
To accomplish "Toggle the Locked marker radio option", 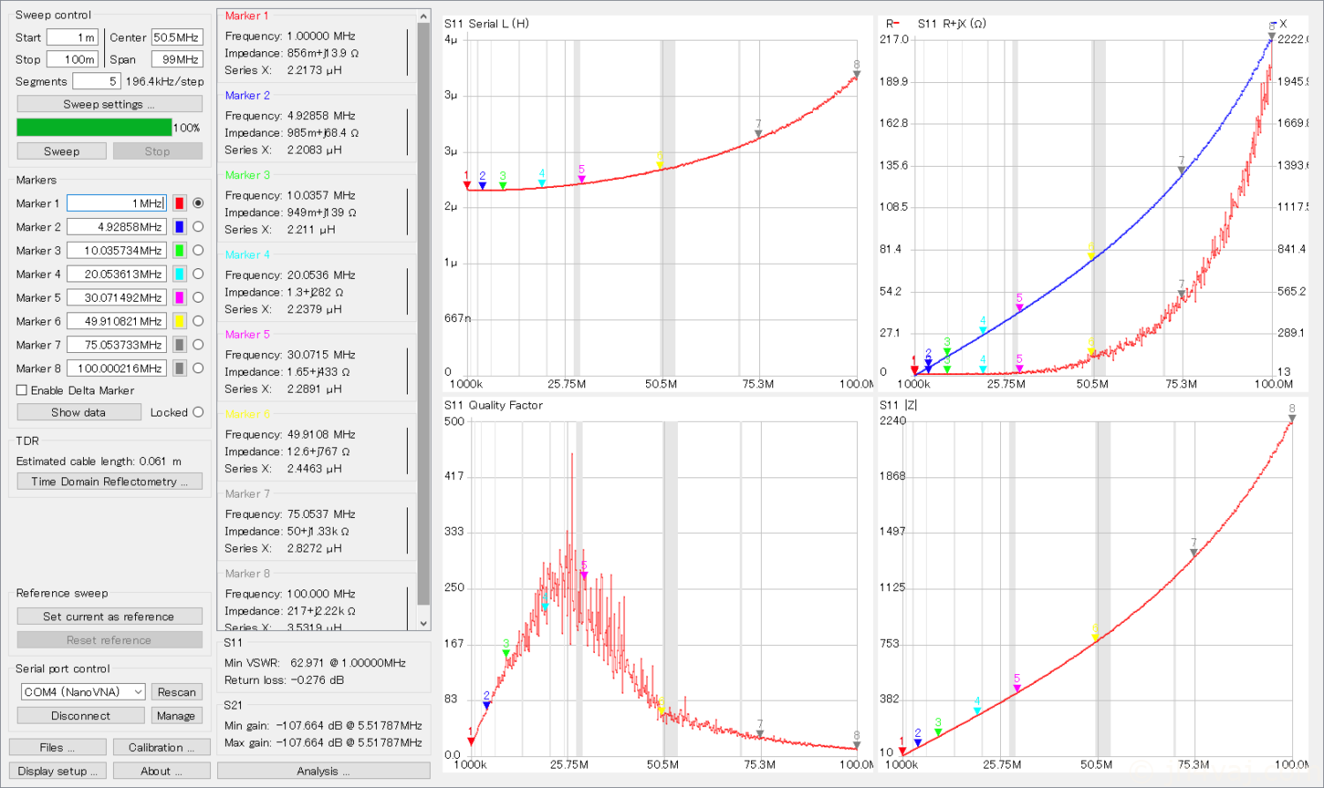I will [x=198, y=412].
